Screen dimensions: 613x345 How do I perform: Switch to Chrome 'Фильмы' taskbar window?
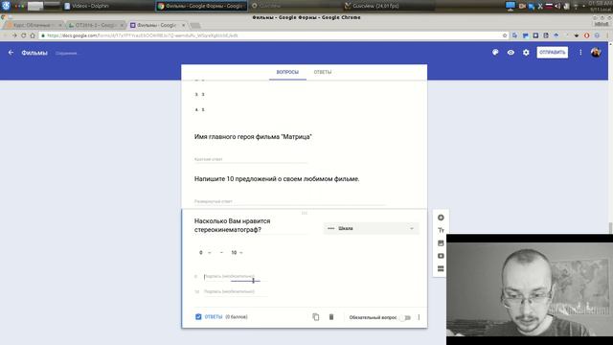[x=201, y=6]
